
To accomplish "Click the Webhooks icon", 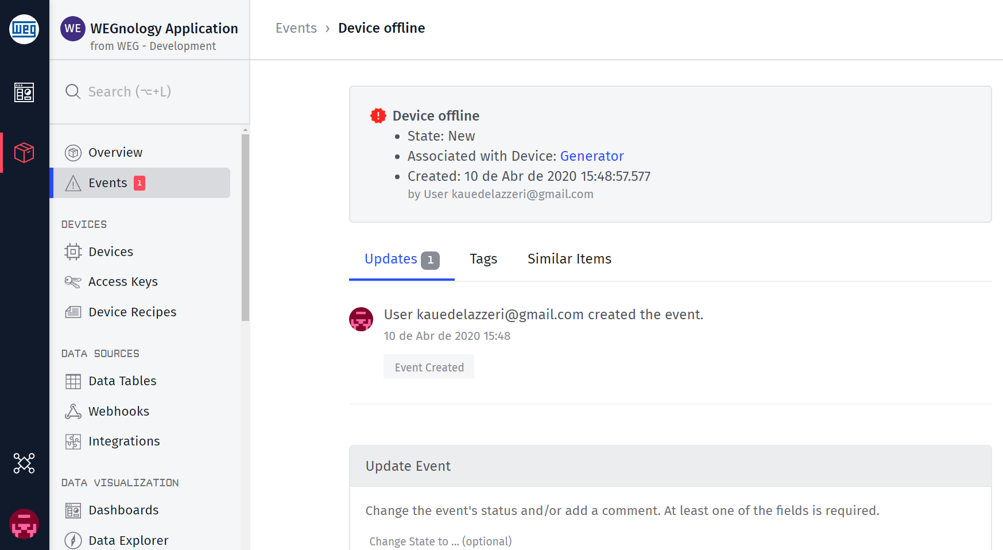I will (73, 411).
